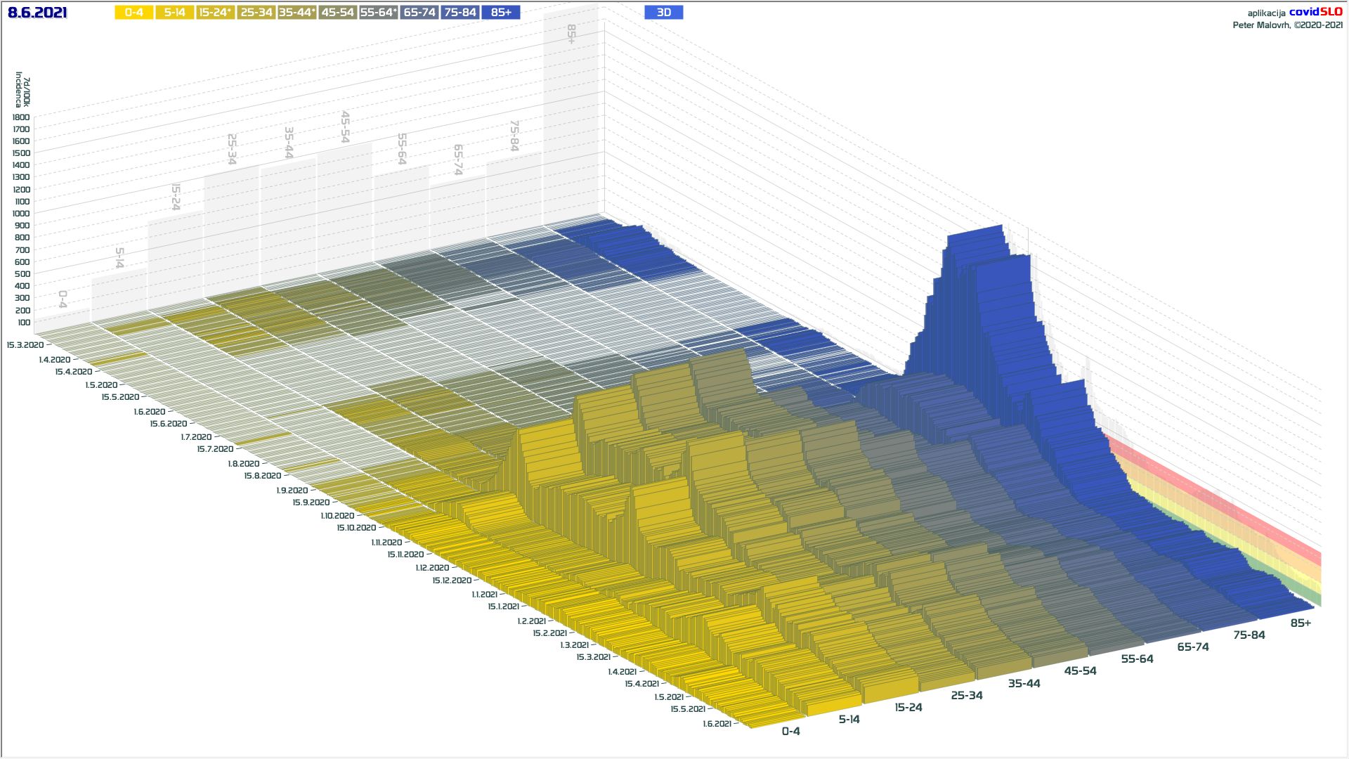Toggle the 35-44* age group series
The width and height of the screenshot is (1349, 759).
click(x=297, y=13)
